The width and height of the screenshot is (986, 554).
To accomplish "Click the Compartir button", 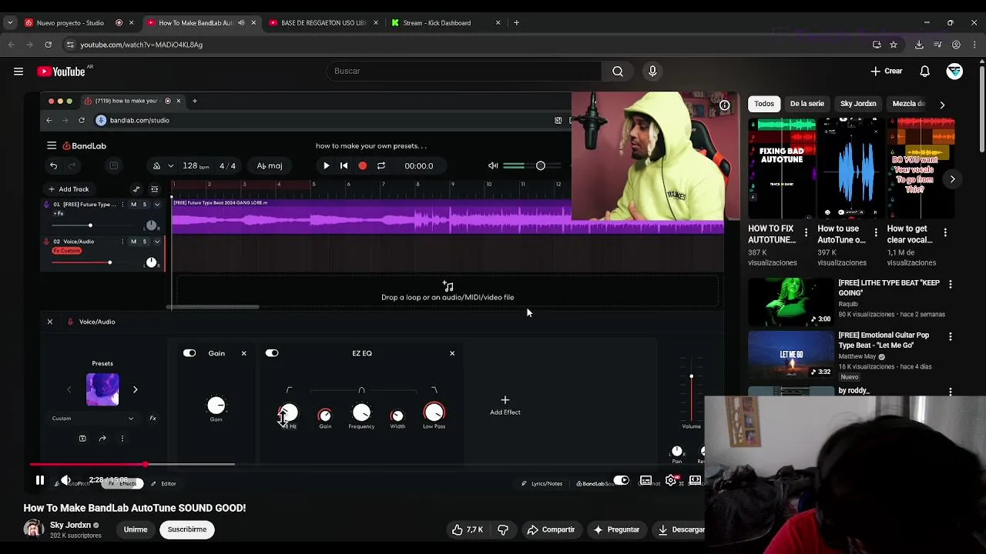I will pyautogui.click(x=551, y=529).
